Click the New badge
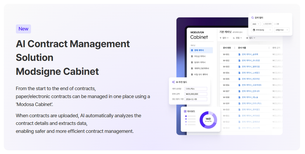This screenshot has height=154, width=305. [x=23, y=29]
